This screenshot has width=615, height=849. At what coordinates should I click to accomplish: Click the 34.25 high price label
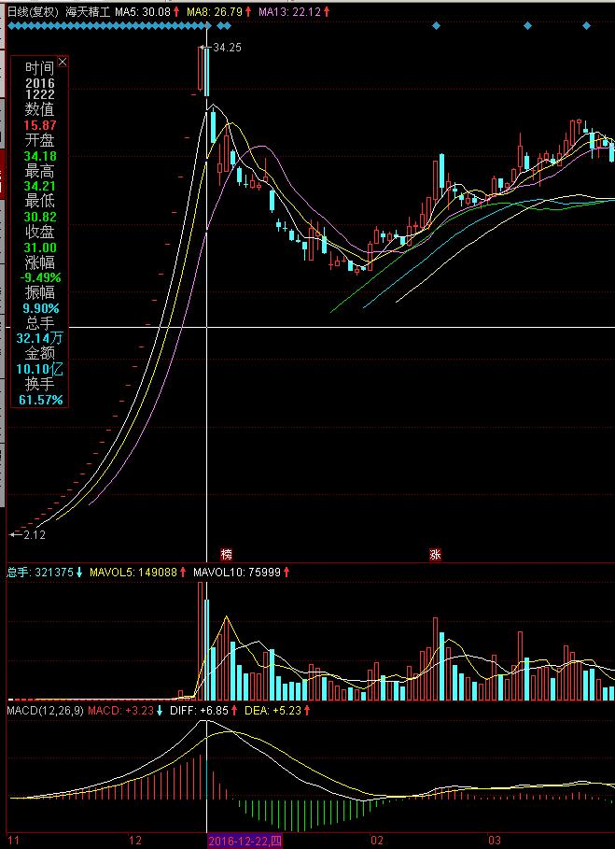pos(227,48)
